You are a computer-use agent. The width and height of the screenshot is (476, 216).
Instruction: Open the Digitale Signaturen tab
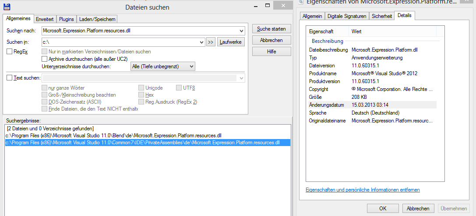(x=347, y=16)
